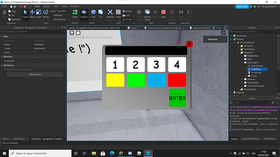Image resolution: width=280 pixels, height=157 pixels.
Task: Switch to the Script Performance tab
Action: 250,139
